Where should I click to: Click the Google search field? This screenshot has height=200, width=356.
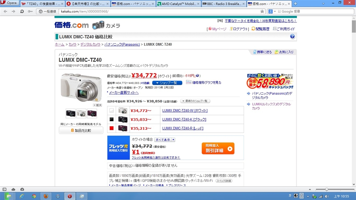(315, 11)
